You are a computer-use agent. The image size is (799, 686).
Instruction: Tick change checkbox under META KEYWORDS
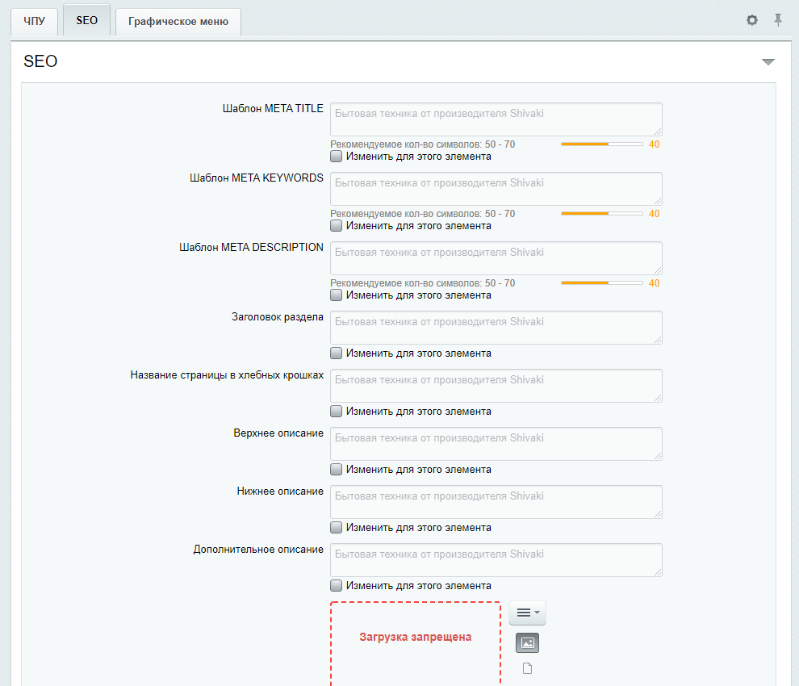click(x=336, y=226)
